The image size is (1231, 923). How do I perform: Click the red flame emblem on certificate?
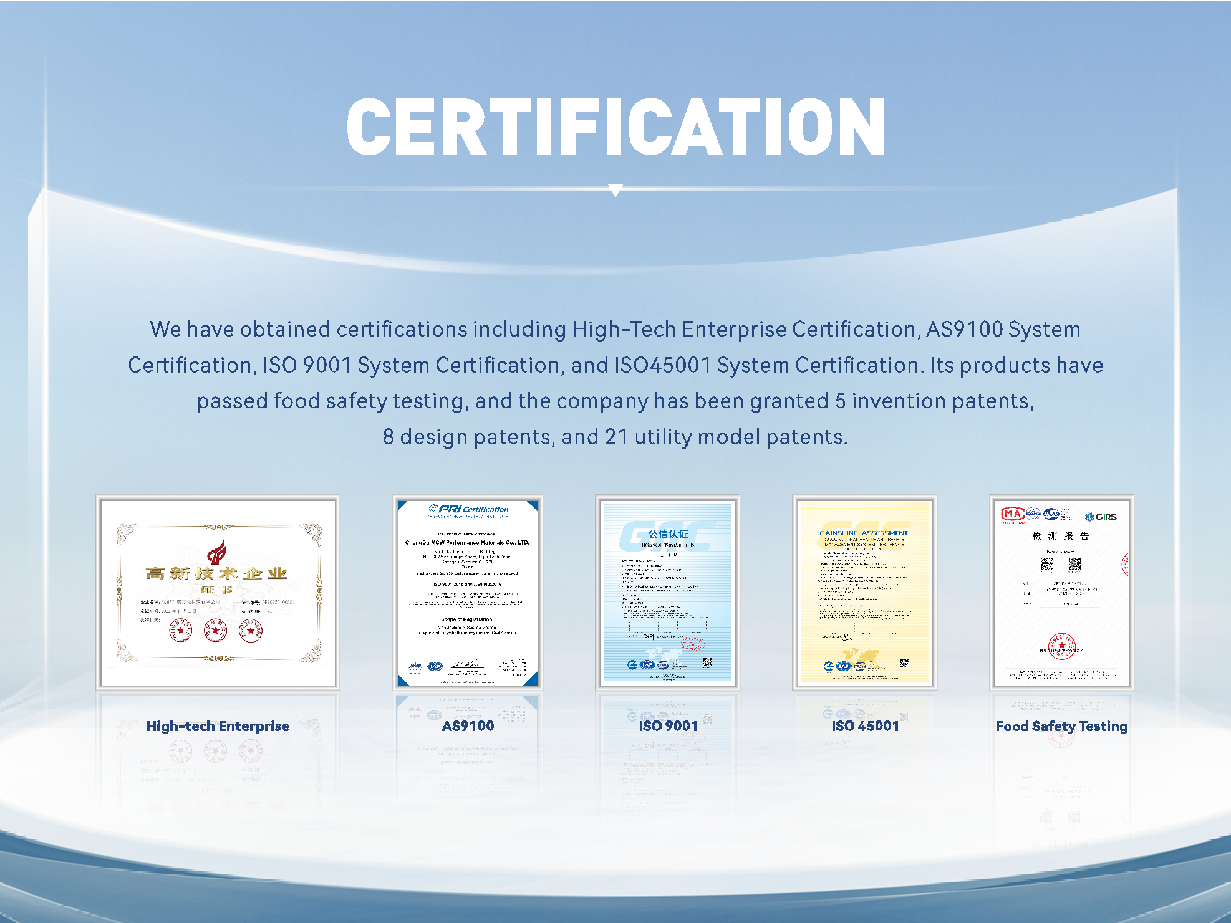tap(217, 552)
